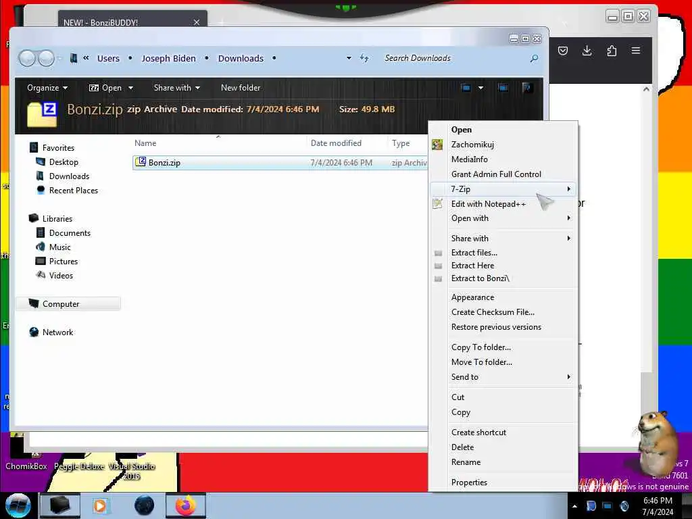This screenshot has height=519, width=692.
Task: Click Downloads breadcrumb segment
Action: (241, 58)
